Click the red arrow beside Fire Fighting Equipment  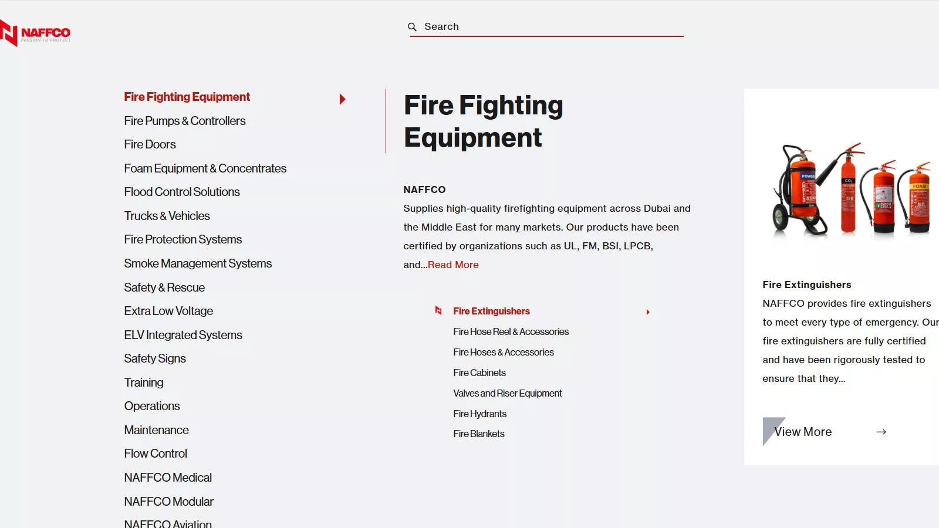point(343,99)
